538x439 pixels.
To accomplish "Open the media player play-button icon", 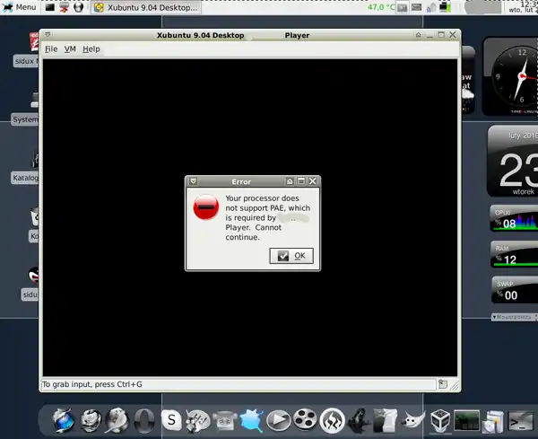I will click(279, 419).
